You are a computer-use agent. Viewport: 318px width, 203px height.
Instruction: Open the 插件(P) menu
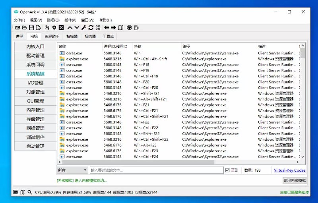(x=70, y=20)
